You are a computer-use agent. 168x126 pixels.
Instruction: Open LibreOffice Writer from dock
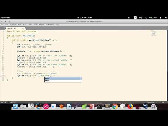69,107
